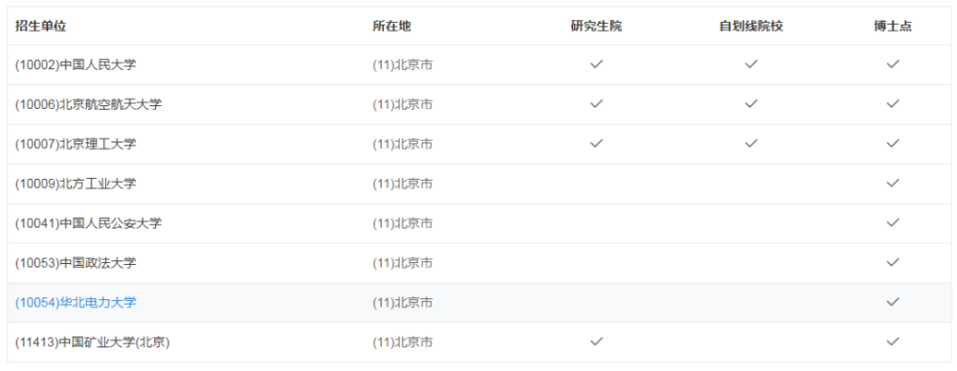This screenshot has width=957, height=371.
Task: Click the 研究生院 column header
Action: [x=596, y=26]
